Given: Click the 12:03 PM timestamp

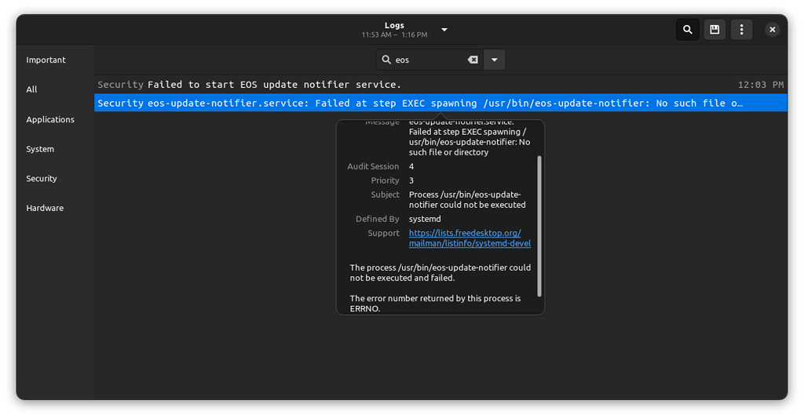Looking at the screenshot, I should (x=760, y=85).
